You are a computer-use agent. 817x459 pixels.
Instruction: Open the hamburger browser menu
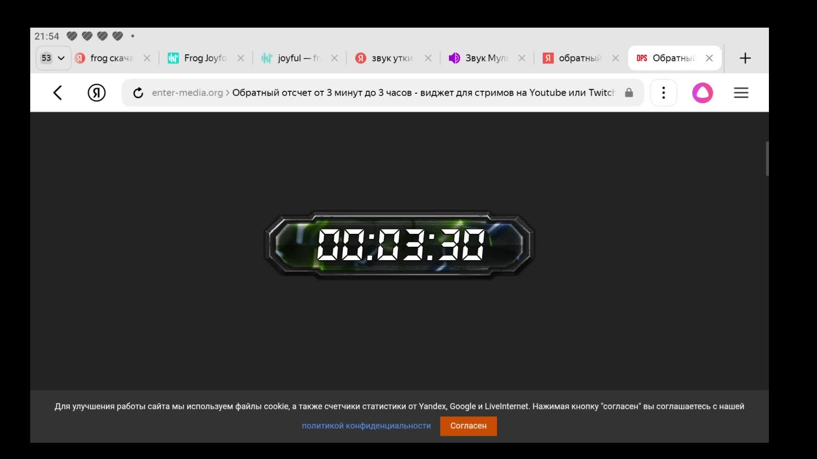(x=741, y=93)
